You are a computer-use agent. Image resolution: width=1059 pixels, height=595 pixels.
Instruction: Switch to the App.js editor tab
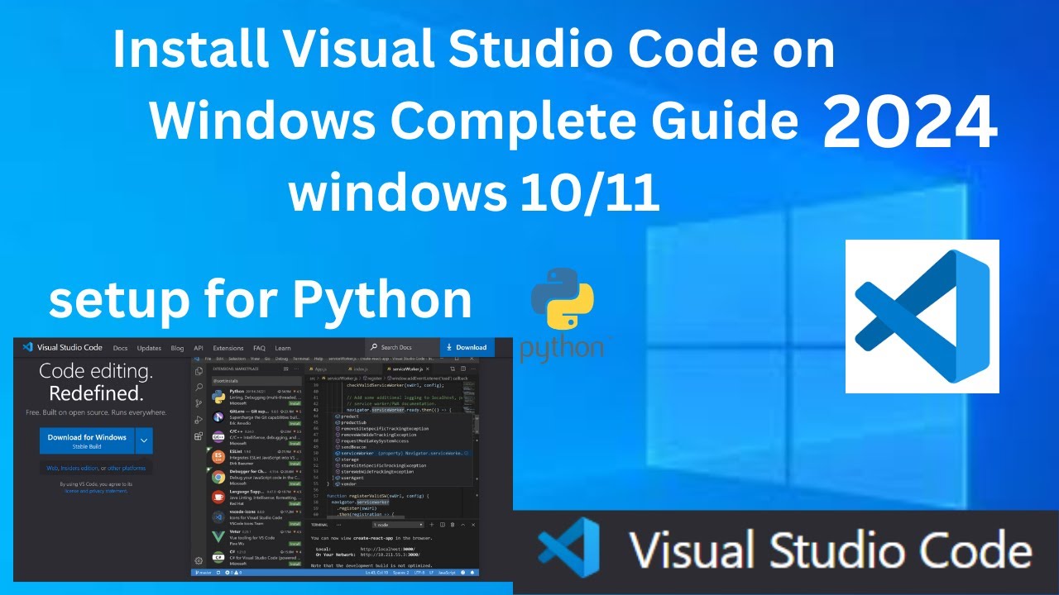(321, 369)
